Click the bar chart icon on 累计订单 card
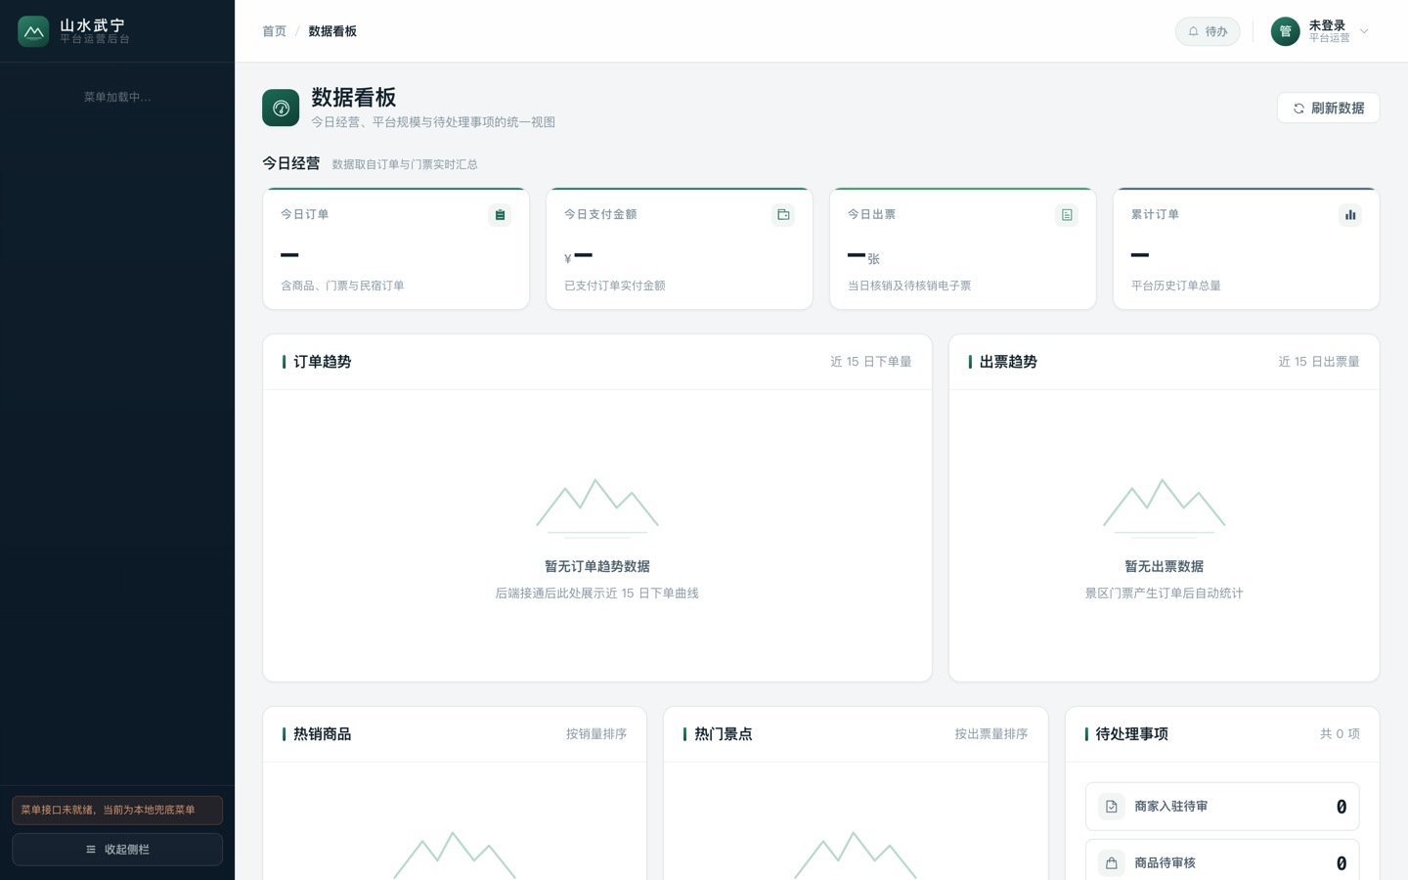Image resolution: width=1408 pixels, height=880 pixels. tap(1350, 215)
